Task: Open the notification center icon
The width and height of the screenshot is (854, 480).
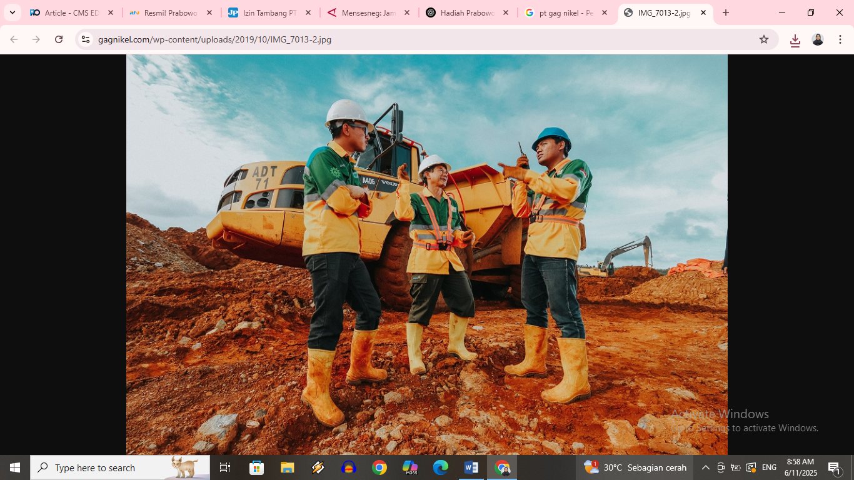Action: pyautogui.click(x=834, y=467)
